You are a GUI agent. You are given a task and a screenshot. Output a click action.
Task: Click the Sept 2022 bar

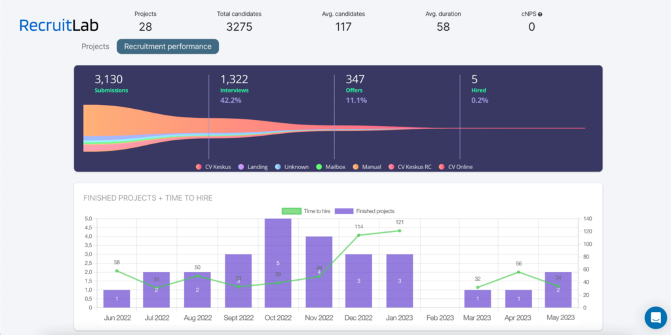click(x=239, y=281)
